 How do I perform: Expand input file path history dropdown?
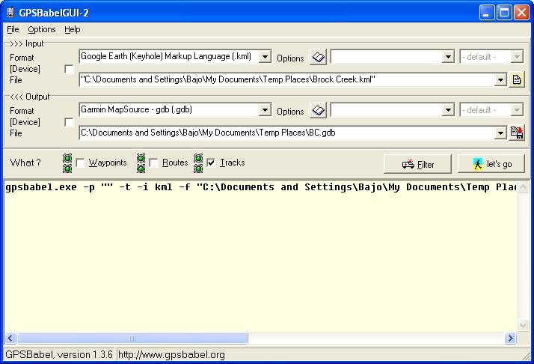[x=500, y=80]
